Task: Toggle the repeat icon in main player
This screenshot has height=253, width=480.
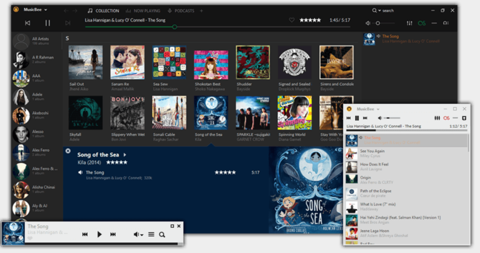Action: click(x=446, y=23)
